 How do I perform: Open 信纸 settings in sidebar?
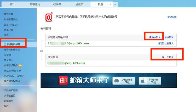pos(6,35)
